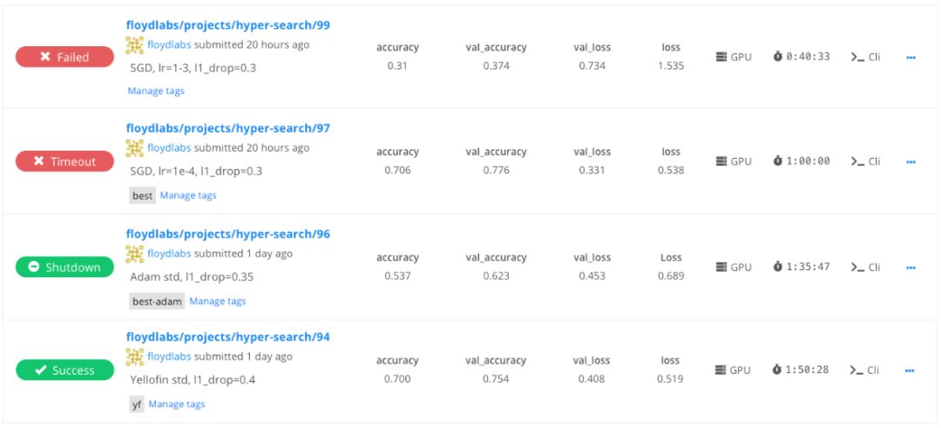Open the hyper-search/97 job link
This screenshot has width=941, height=428.
[227, 128]
